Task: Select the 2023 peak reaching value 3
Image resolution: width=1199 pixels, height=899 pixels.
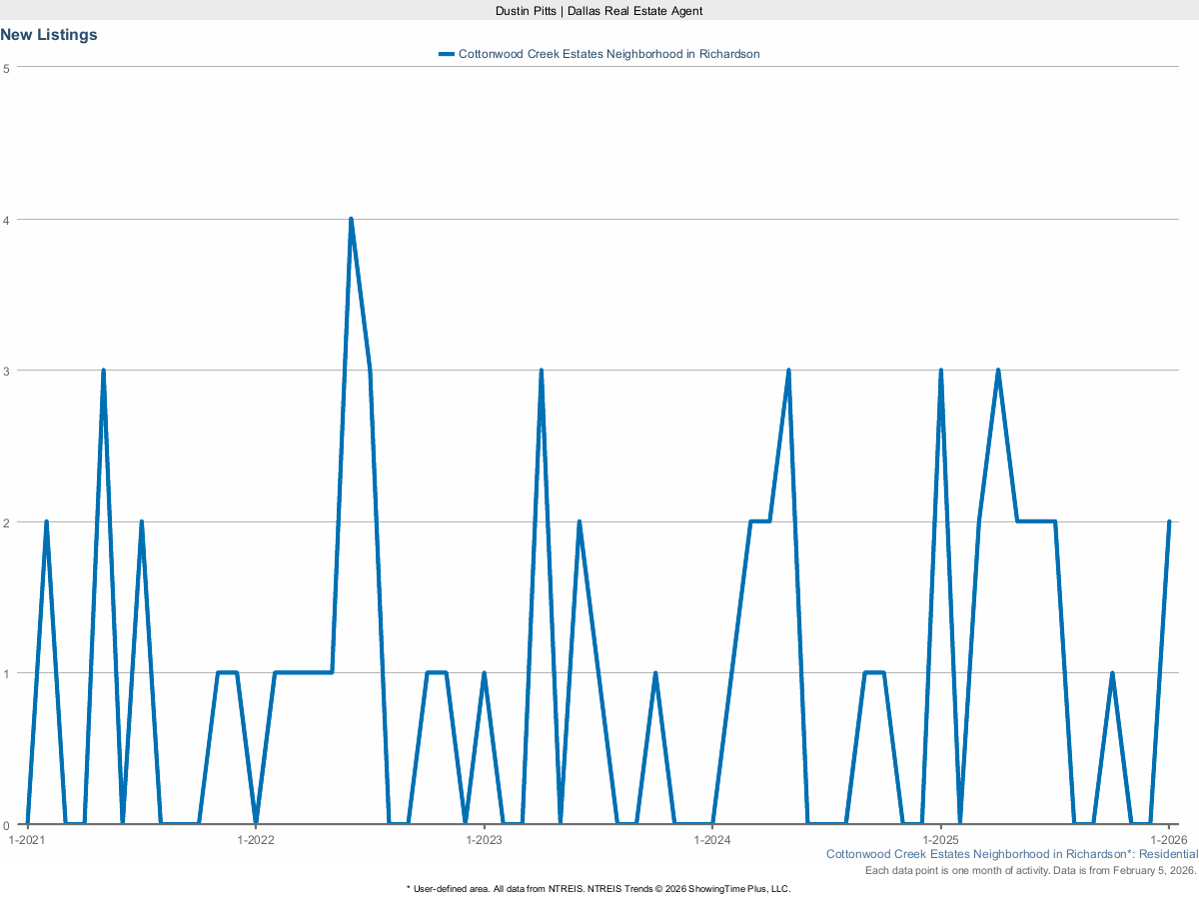Action: tap(541, 371)
